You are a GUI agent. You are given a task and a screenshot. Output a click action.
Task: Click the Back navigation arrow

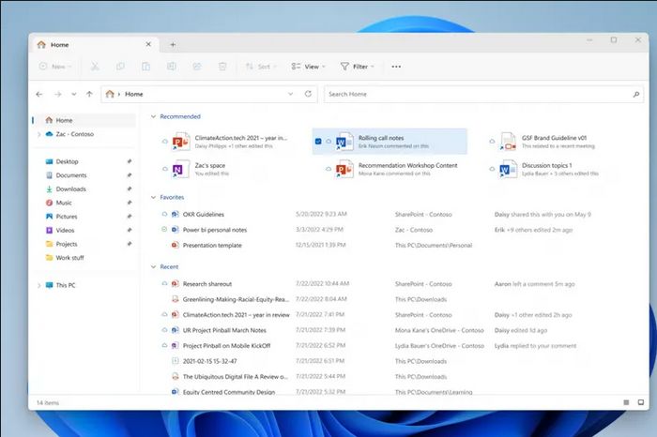pyautogui.click(x=39, y=94)
